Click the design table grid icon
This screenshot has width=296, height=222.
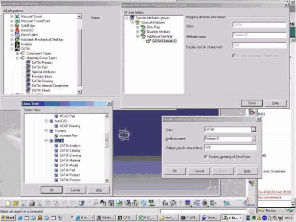point(188,203)
